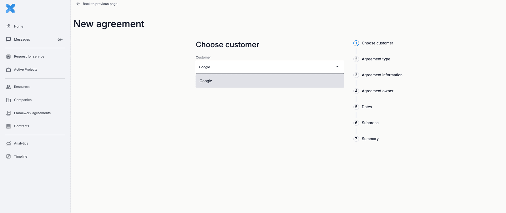
Task: Click the Companies building icon
Action: pos(8,100)
